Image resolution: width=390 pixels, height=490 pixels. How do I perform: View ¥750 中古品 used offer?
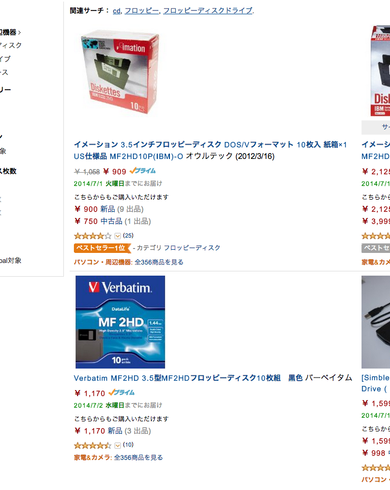click(x=113, y=221)
